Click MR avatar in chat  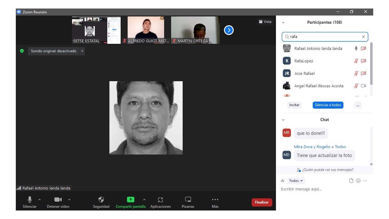point(287,133)
